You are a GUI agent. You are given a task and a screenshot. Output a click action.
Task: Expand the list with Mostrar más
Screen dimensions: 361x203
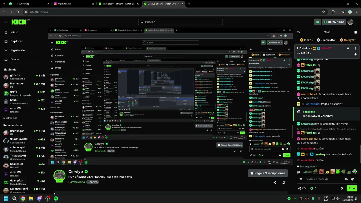[10, 118]
